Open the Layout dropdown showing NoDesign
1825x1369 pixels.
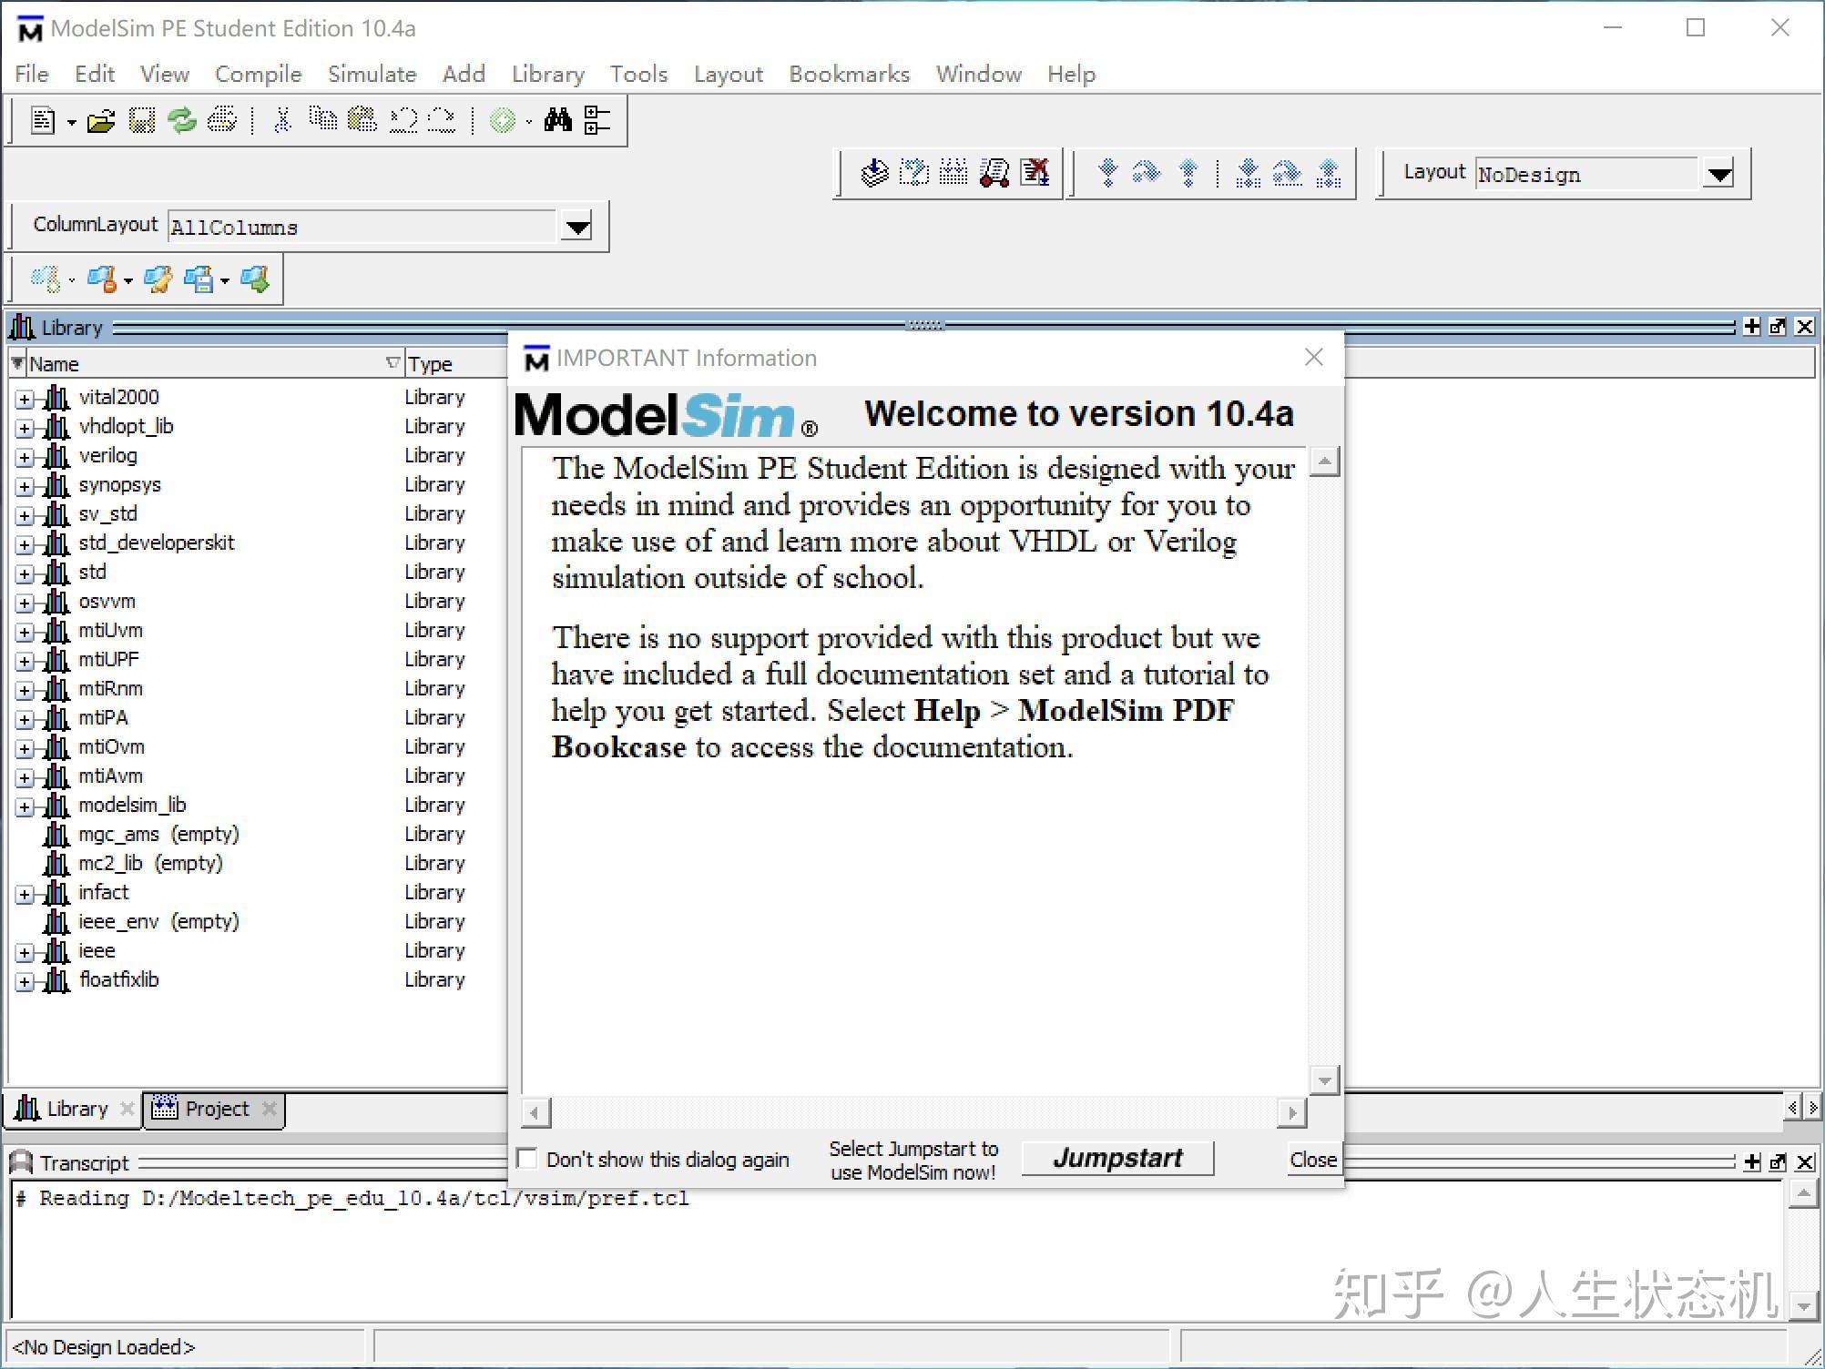coord(1717,174)
